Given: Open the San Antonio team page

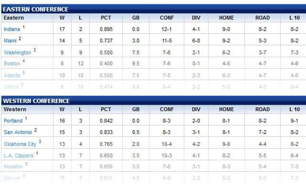Looking at the screenshot, I should tap(18, 132).
